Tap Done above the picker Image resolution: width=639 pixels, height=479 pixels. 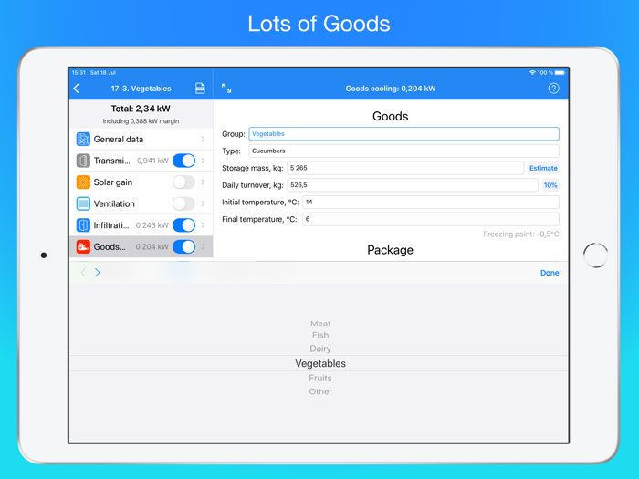tap(550, 273)
